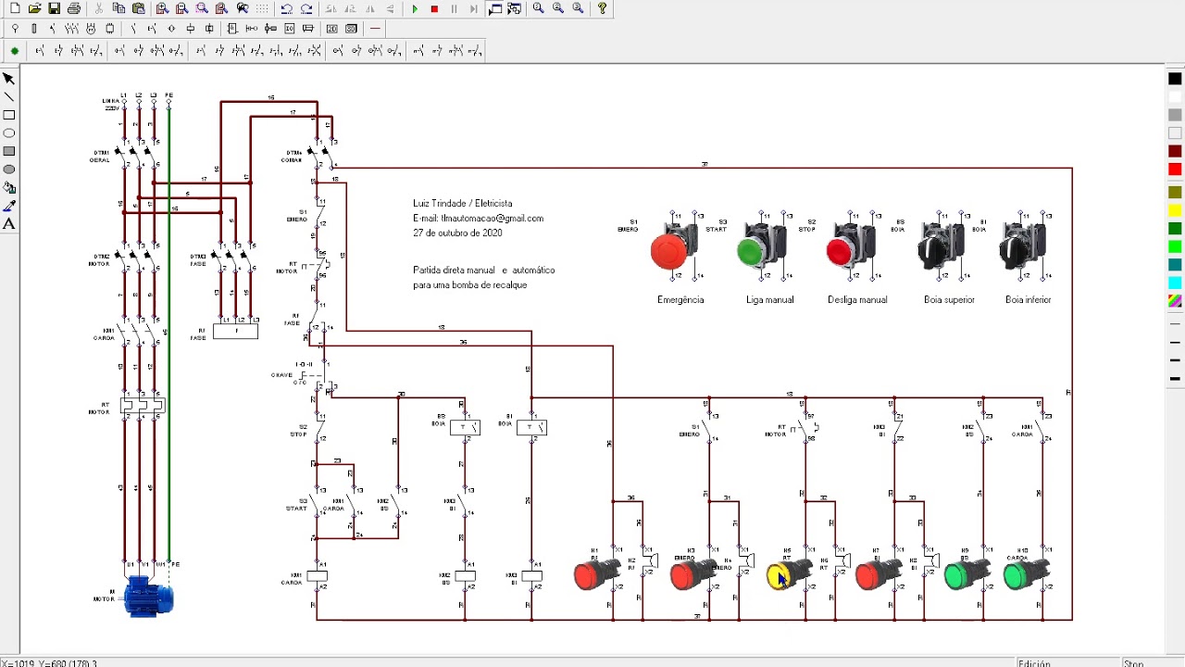
Task: Select the line drawing tool
Action: click(x=9, y=97)
